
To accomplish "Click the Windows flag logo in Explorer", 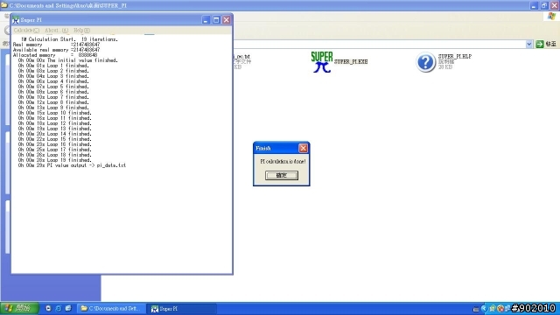I will (552, 17).
